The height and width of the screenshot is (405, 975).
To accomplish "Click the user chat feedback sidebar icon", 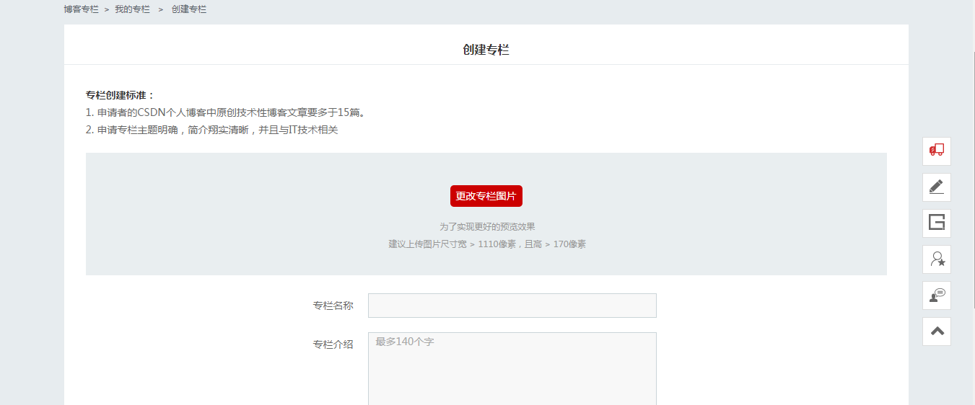I will 937,295.
